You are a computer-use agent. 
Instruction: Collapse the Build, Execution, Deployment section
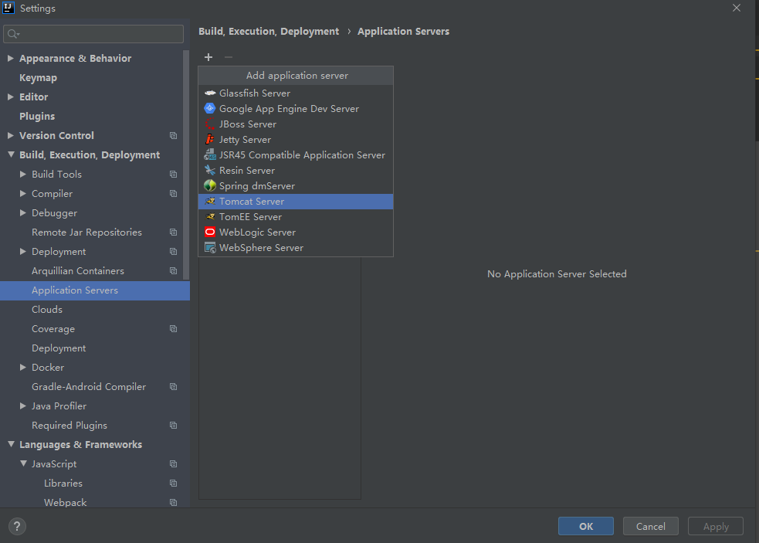[x=11, y=155]
